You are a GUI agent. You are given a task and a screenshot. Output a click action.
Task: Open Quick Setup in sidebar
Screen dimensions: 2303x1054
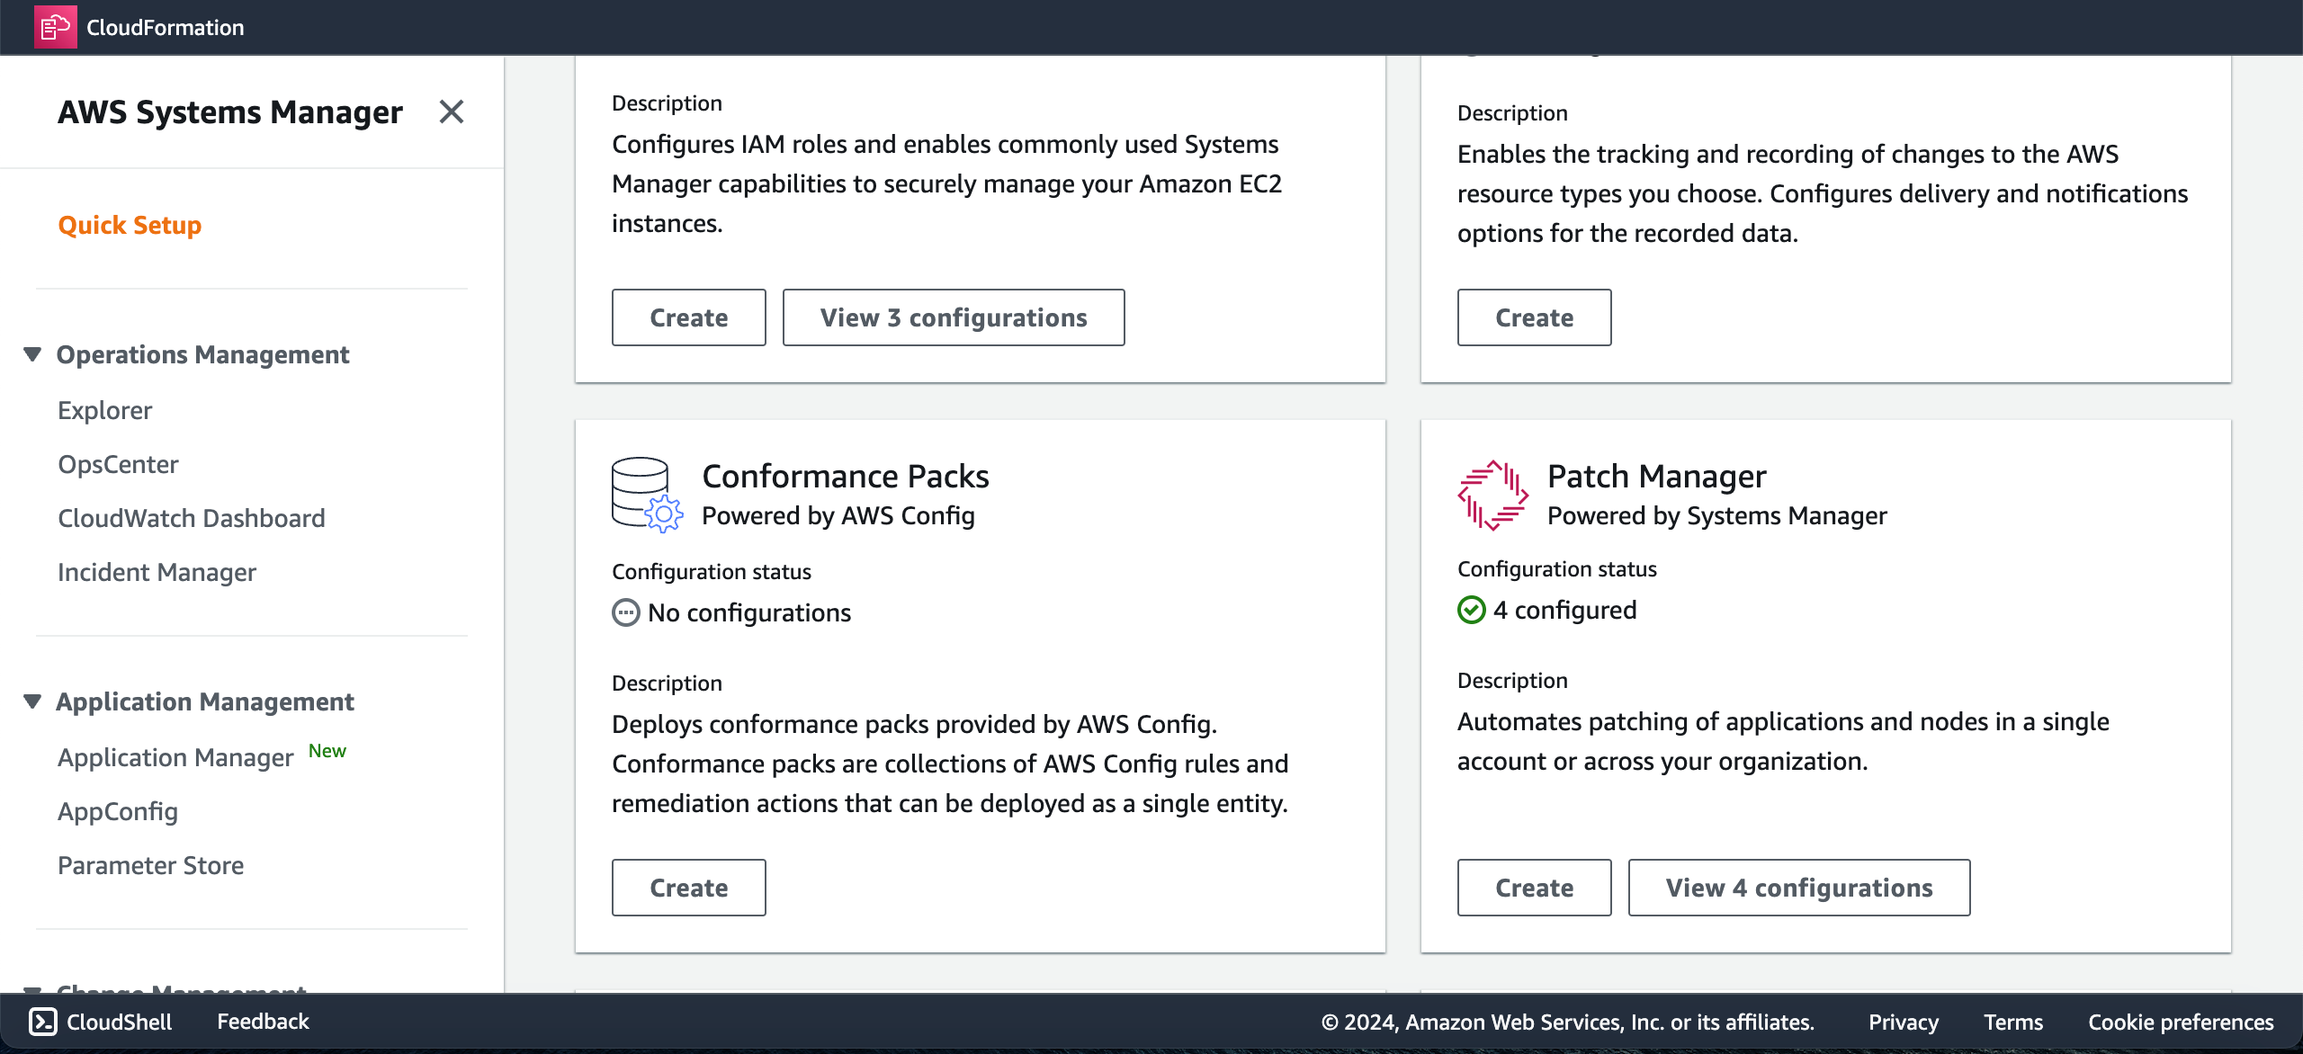[130, 225]
